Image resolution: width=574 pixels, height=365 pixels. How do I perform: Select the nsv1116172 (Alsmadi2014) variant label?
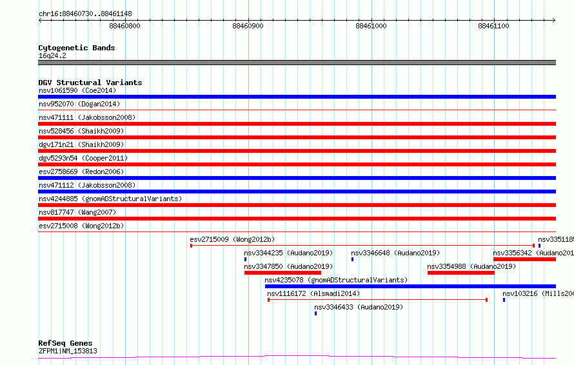pos(313,293)
